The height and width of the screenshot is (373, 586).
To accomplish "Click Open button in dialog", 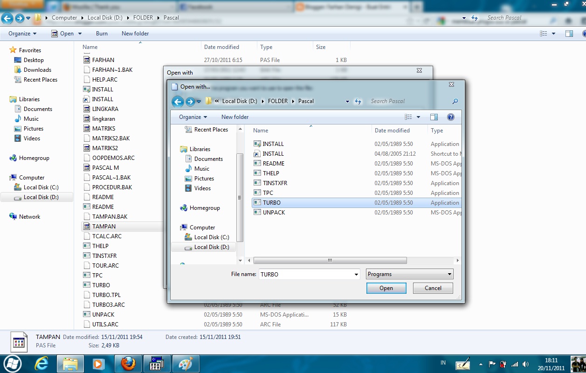I will click(386, 288).
